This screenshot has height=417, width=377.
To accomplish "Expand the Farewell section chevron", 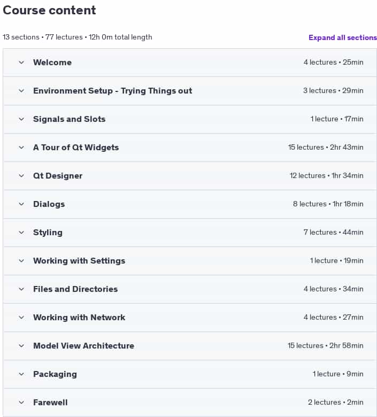I will pos(21,403).
